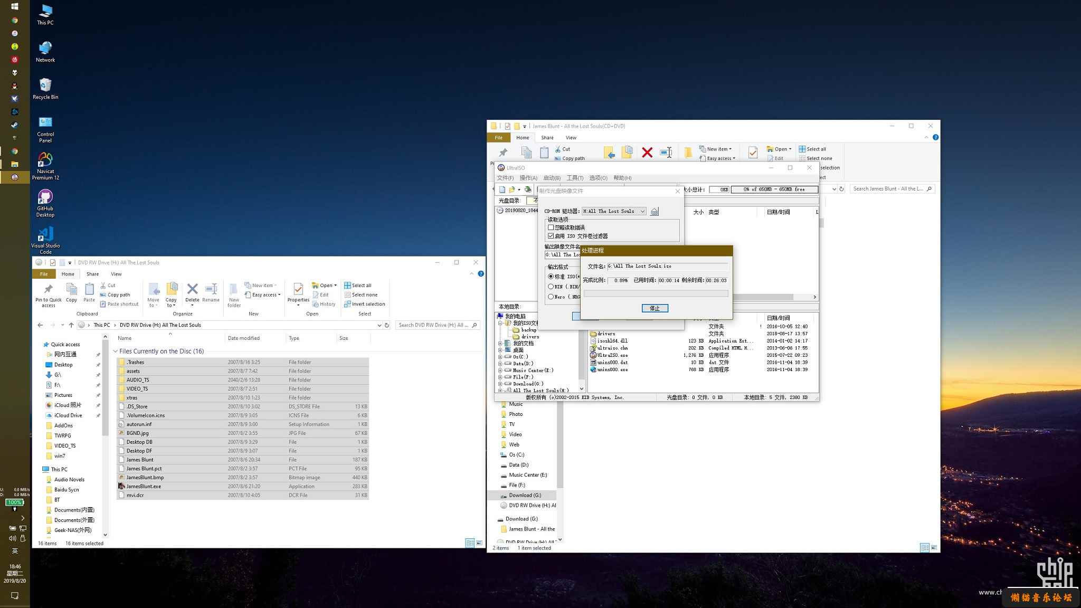Click Select none in DVD drive Explorer
This screenshot has width=1081, height=608.
[361, 295]
